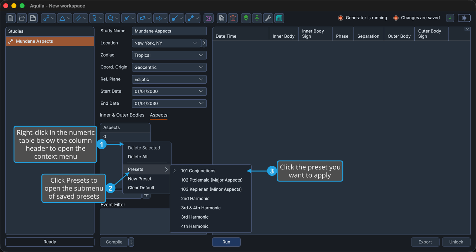Viewport: 476px width, 252px height.
Task: Apply the 4th Harmonic preset
Action: pos(211,226)
